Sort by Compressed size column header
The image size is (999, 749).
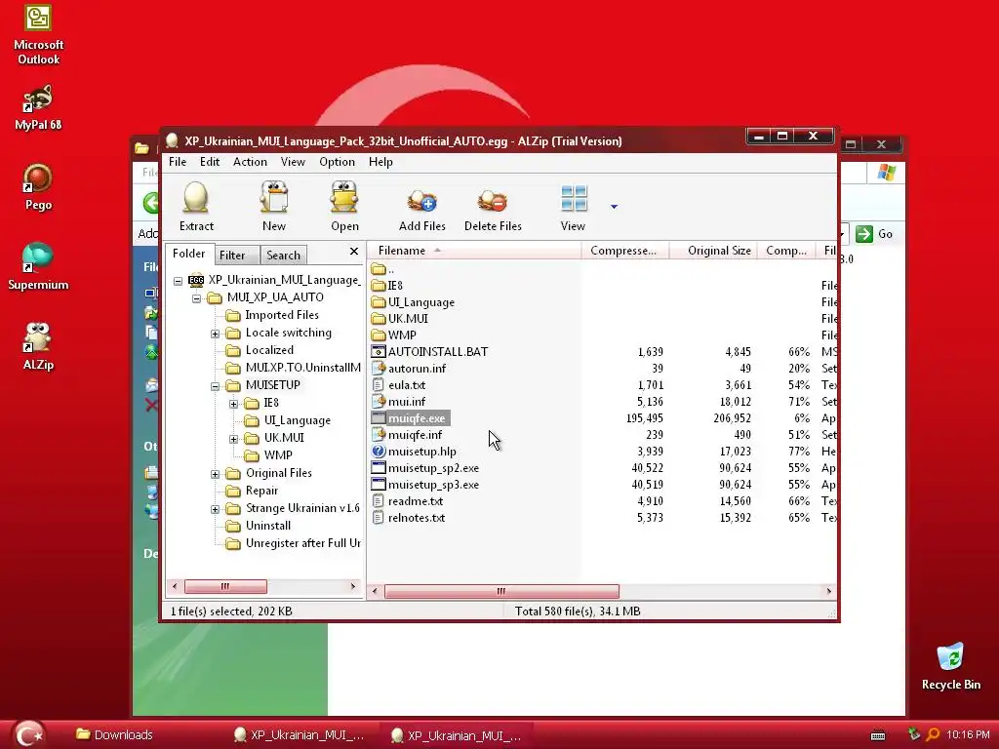point(625,251)
